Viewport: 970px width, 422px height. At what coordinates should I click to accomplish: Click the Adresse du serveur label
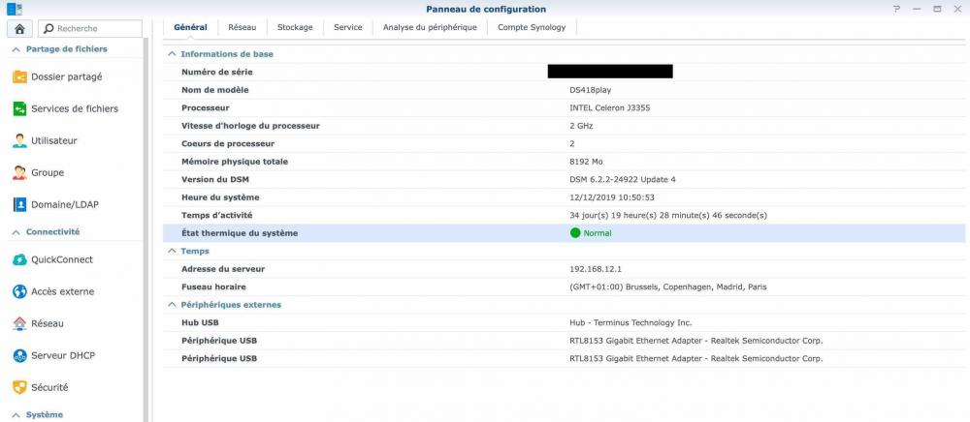click(x=223, y=269)
